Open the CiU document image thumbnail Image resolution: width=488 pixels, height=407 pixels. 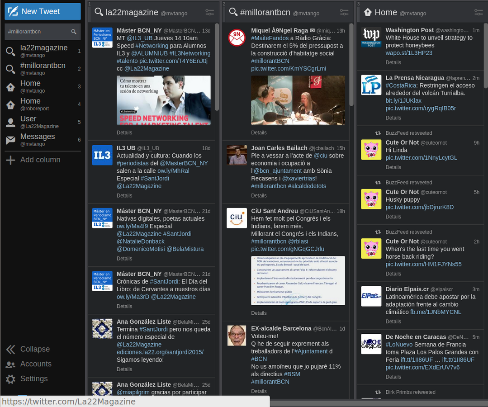[x=298, y=281]
